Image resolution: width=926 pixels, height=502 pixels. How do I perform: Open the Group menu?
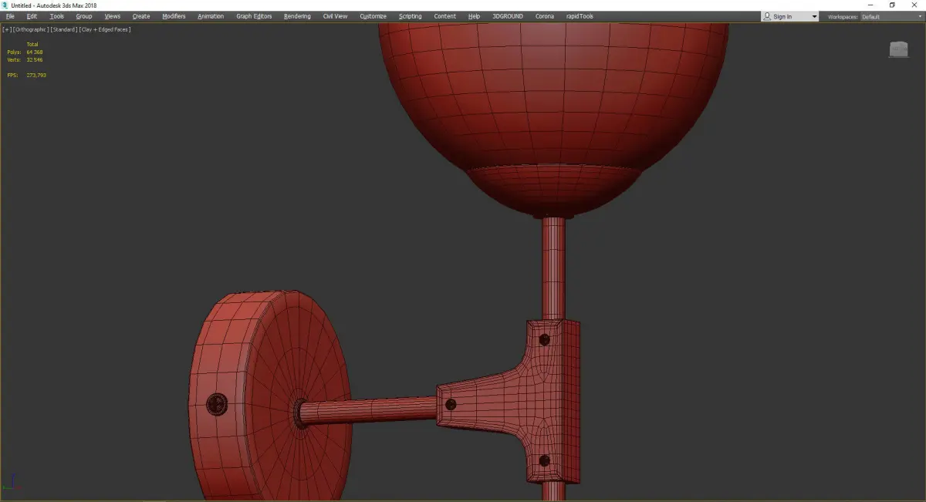point(84,16)
